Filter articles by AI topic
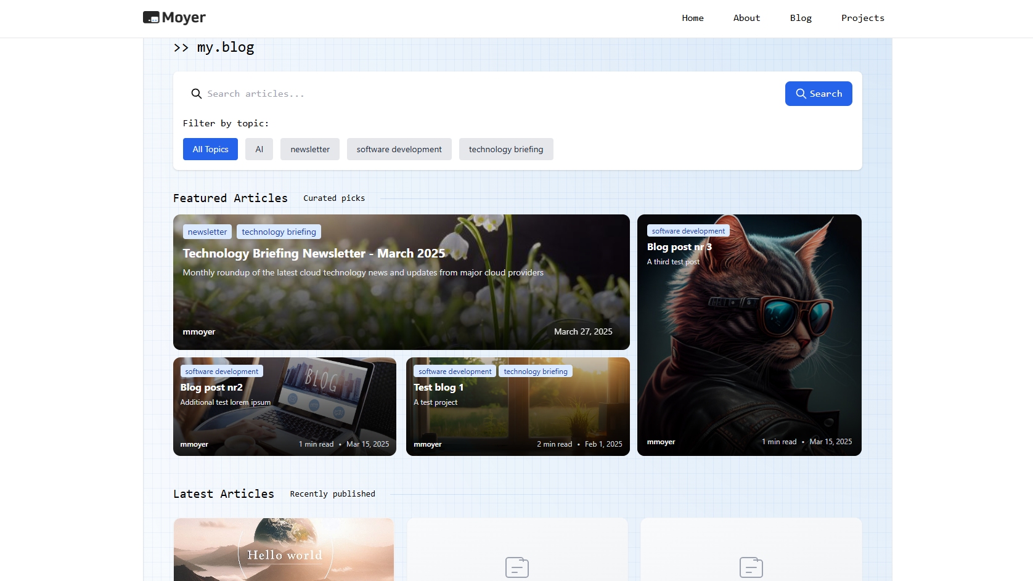Image resolution: width=1033 pixels, height=581 pixels. [x=259, y=149]
